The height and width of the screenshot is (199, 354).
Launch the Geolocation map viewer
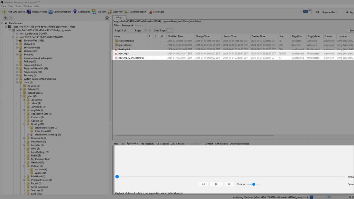(x=82, y=12)
